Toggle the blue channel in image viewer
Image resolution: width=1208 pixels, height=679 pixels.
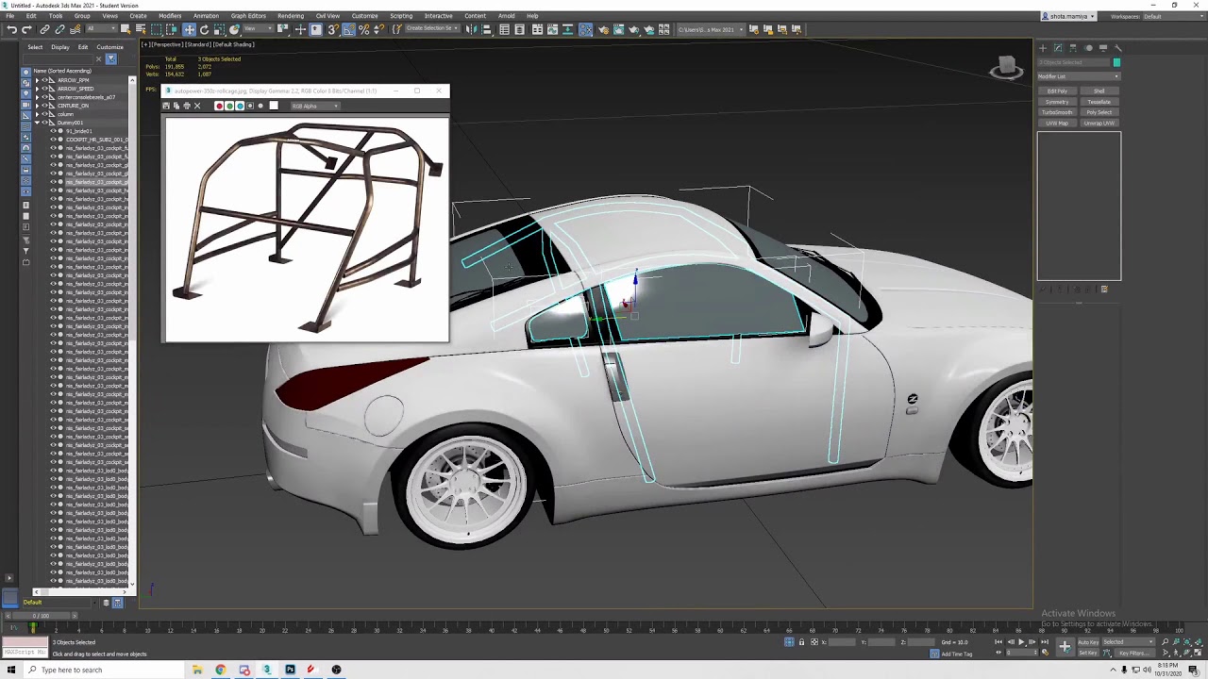point(240,106)
